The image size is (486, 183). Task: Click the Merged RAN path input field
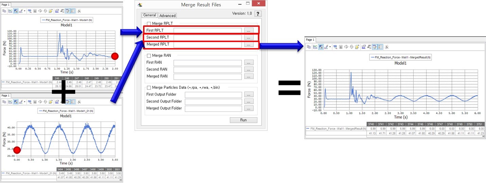point(207,76)
